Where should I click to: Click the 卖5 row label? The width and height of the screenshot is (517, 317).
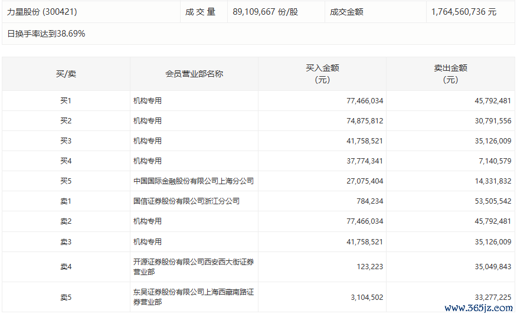66,298
